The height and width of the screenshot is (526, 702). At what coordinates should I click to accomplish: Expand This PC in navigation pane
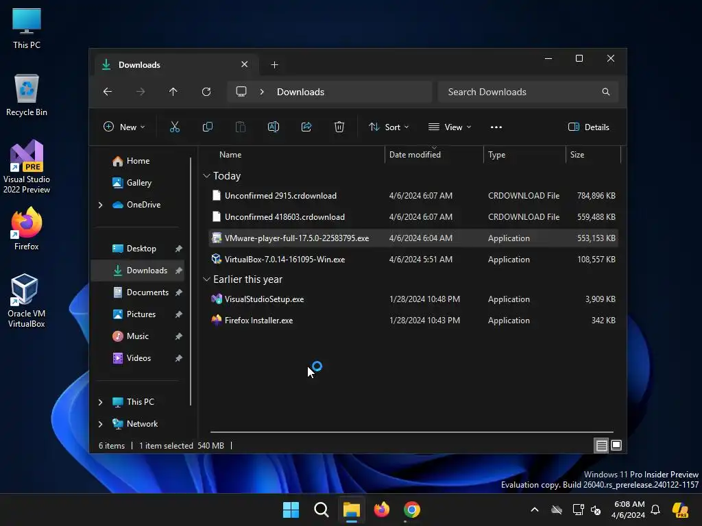tap(100, 402)
